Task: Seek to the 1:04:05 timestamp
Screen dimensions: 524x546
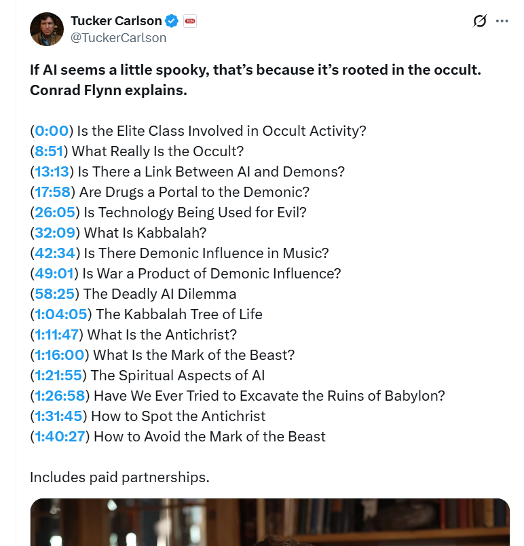Action: pyautogui.click(x=63, y=314)
